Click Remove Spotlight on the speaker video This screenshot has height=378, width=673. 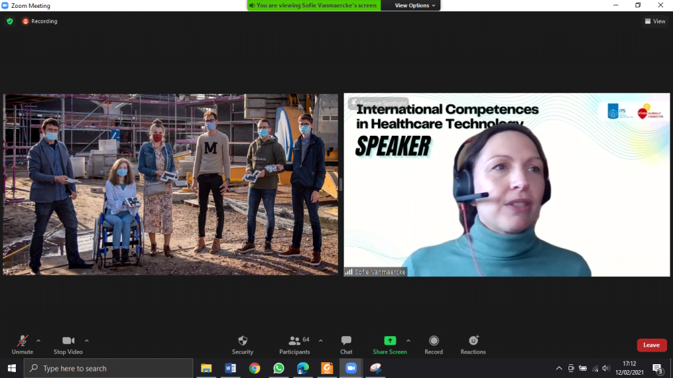pyautogui.click(x=379, y=103)
